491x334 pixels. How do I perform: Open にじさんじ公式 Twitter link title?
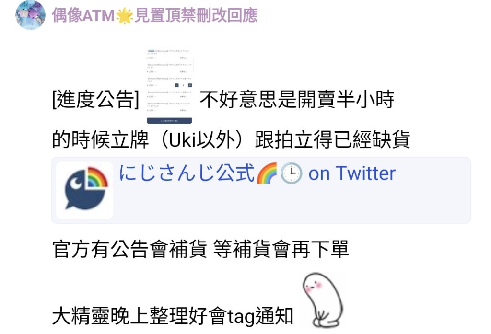coord(257,173)
